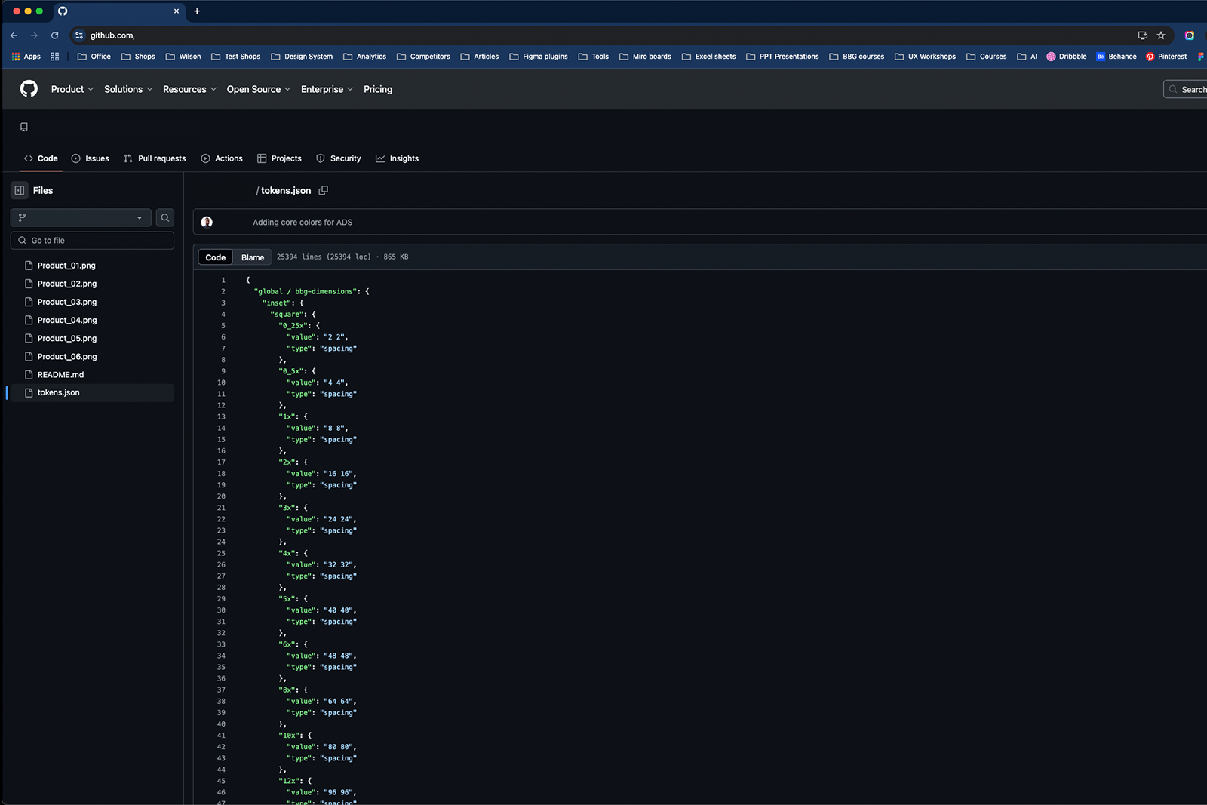Go to the Insights tab
This screenshot has width=1207, height=805.
click(397, 158)
